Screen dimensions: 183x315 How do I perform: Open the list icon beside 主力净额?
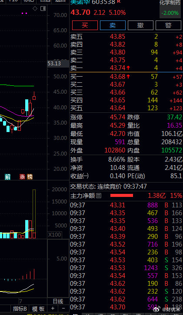[99, 196]
